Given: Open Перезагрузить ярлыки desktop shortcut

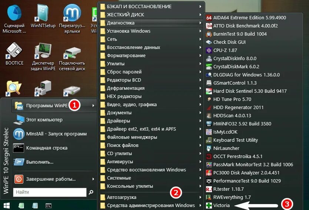Looking at the screenshot, I should coord(72,19).
